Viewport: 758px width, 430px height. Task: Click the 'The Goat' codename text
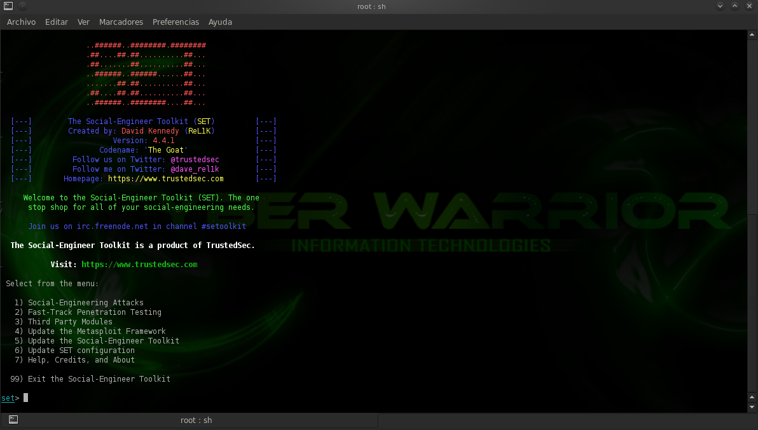[166, 150]
